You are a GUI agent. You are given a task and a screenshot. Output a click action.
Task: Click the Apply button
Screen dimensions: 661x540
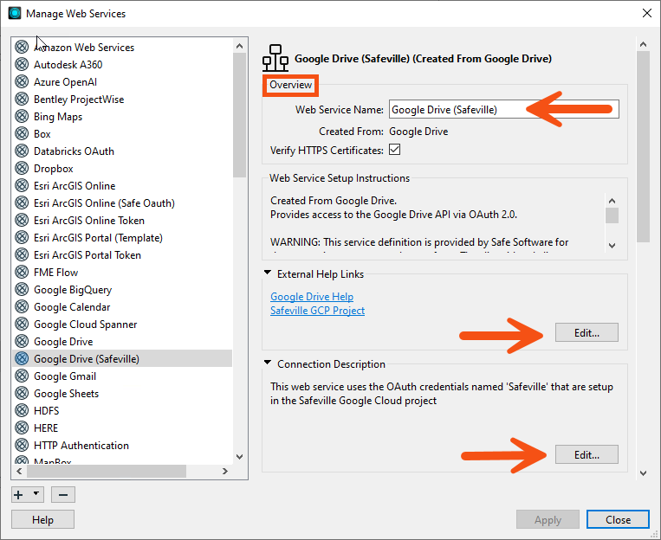pyautogui.click(x=548, y=519)
